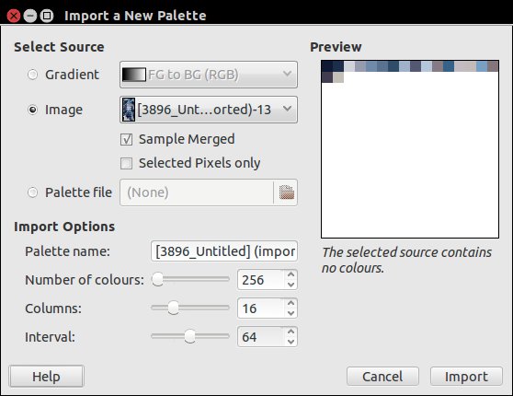
Task: Decrease Columns with the down arrow
Action: pos(291,313)
